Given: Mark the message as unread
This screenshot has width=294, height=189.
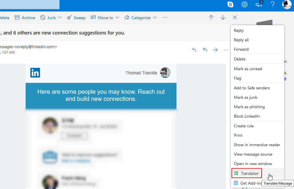Looking at the screenshot, I should tap(248, 68).
